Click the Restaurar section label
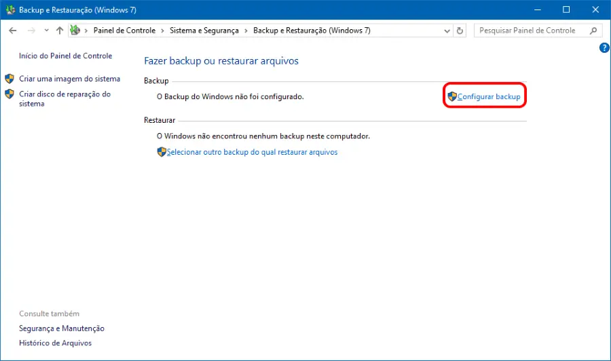Viewport: 611px width, 361px height. point(160,120)
